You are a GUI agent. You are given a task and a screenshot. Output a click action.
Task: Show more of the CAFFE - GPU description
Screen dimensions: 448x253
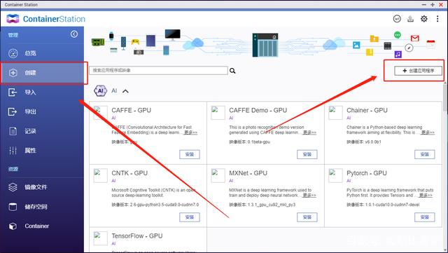pyautogui.click(x=190, y=132)
